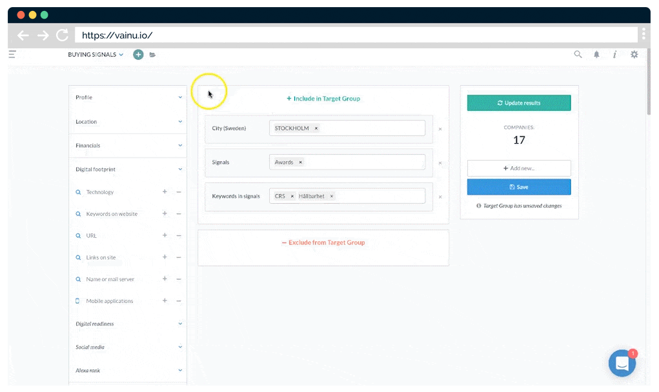Open the chat widget bubble

pos(622,364)
